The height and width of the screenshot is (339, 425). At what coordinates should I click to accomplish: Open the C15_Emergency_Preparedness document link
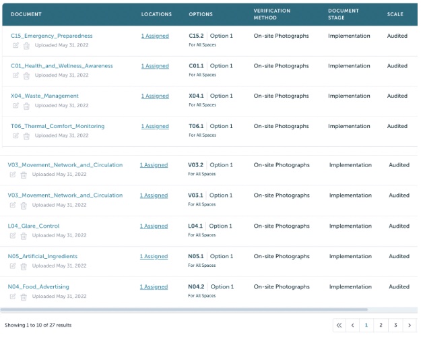51,36
